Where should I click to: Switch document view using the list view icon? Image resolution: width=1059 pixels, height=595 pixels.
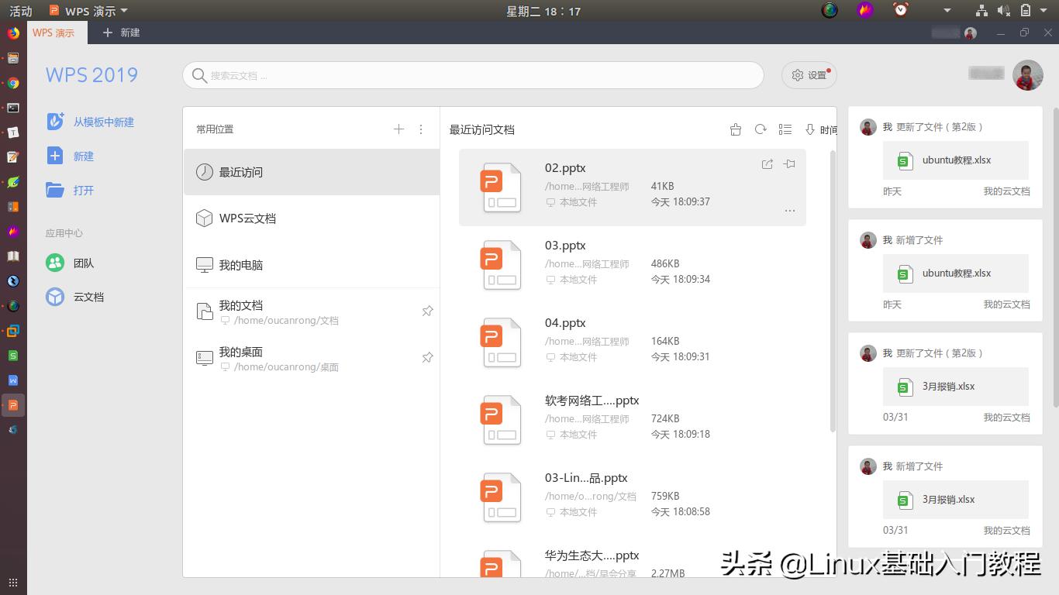(x=785, y=129)
